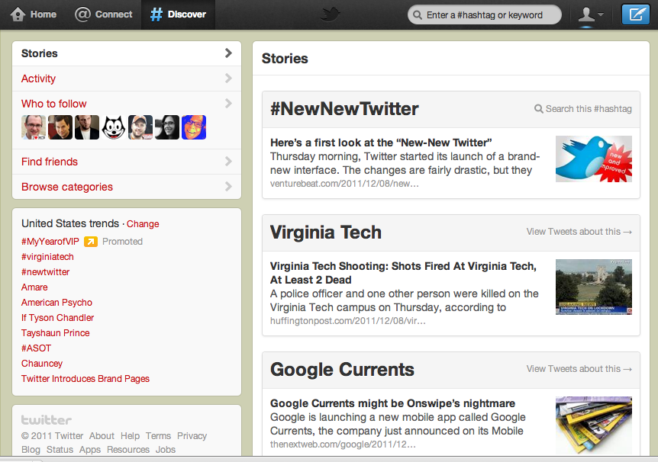Open the New-New Twitter first look headline
Viewport: 658px width, 462px height.
[381, 143]
